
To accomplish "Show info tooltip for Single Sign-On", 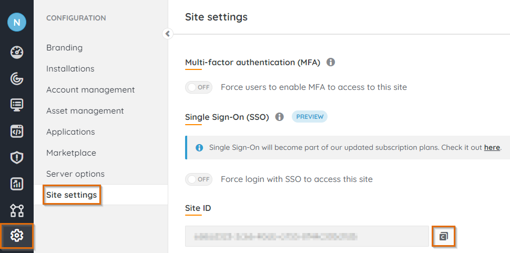I will (x=280, y=117).
